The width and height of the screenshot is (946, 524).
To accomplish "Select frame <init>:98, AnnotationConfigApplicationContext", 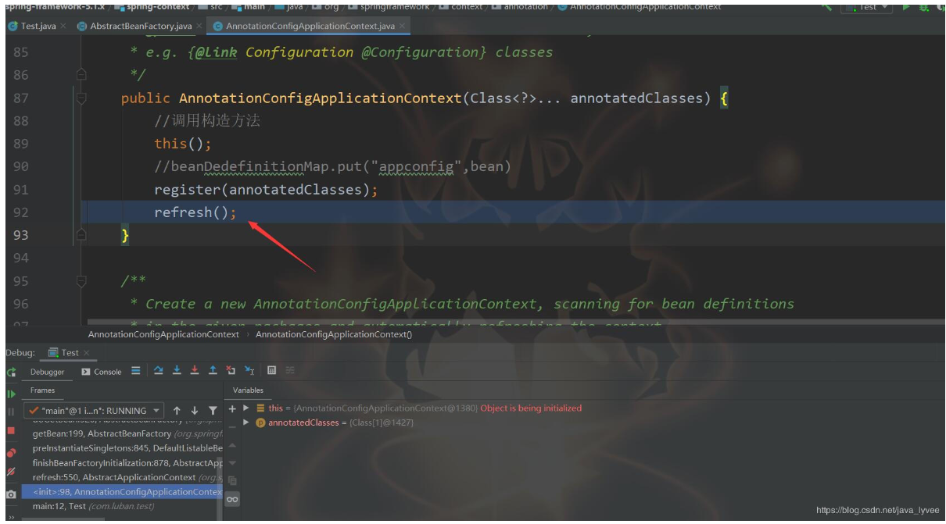I will coord(124,492).
